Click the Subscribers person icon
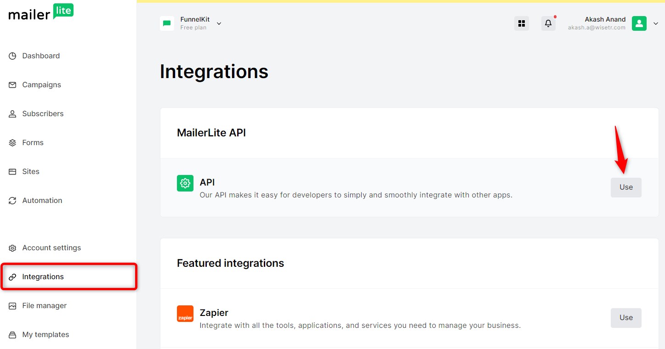This screenshot has height=349, width=665. pos(12,114)
